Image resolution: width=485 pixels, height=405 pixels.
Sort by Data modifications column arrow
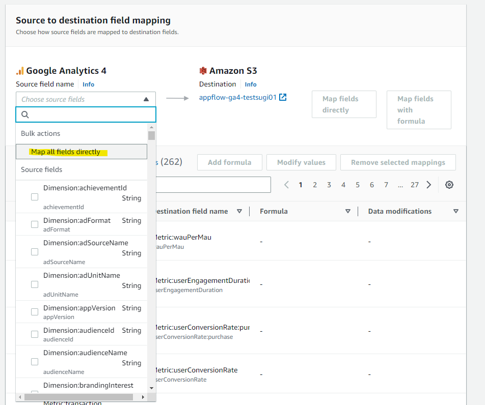[x=455, y=211]
